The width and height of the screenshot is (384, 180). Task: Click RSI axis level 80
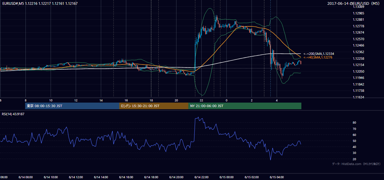click(355, 123)
